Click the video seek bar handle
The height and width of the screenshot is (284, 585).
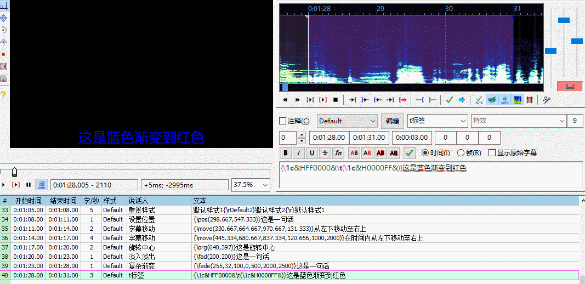pos(15,172)
